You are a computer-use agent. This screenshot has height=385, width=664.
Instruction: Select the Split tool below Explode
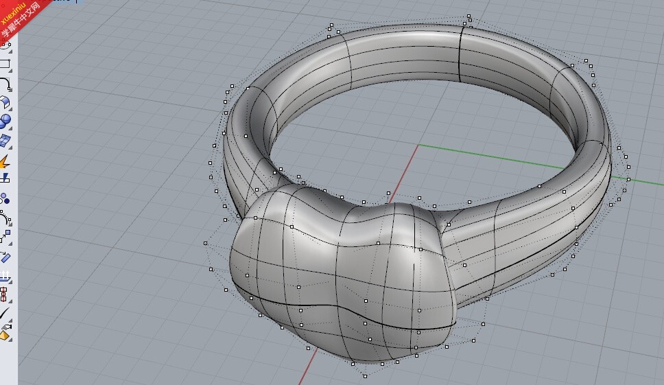pos(5,178)
